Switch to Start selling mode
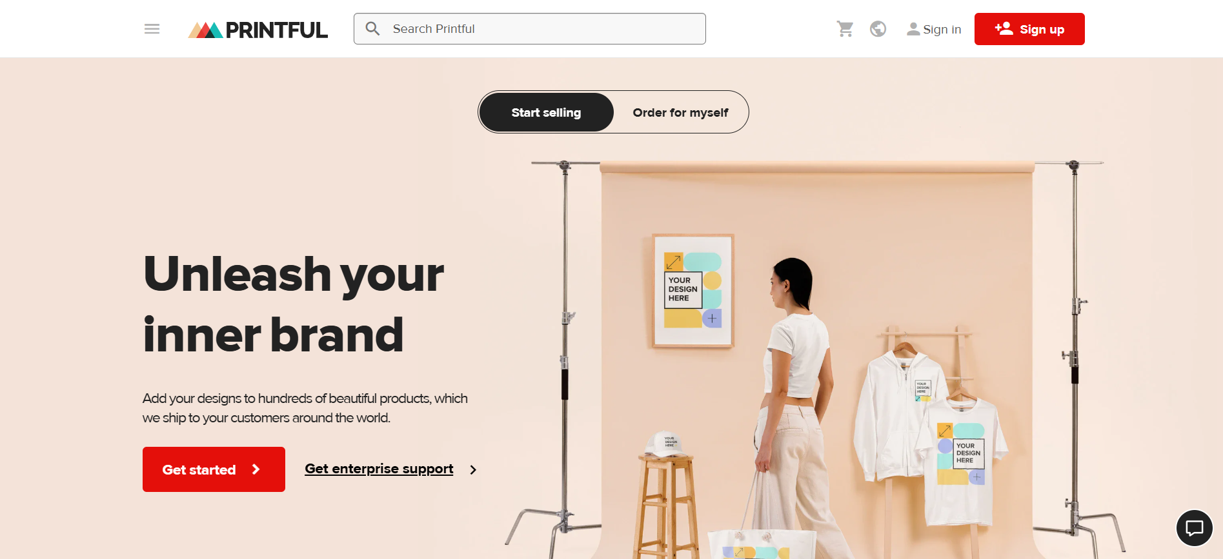The width and height of the screenshot is (1223, 559). tap(546, 112)
